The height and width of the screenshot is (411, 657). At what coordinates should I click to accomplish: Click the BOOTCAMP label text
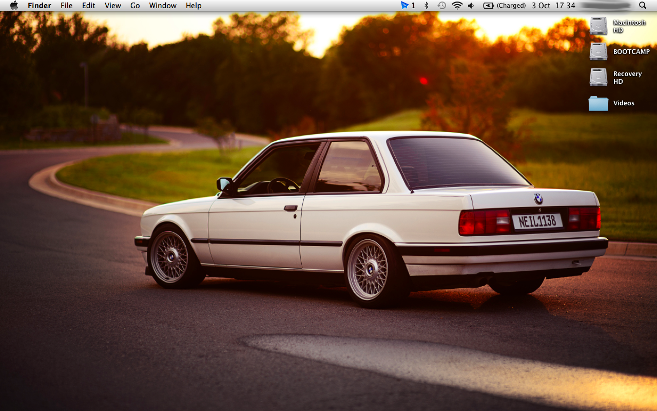click(x=631, y=51)
